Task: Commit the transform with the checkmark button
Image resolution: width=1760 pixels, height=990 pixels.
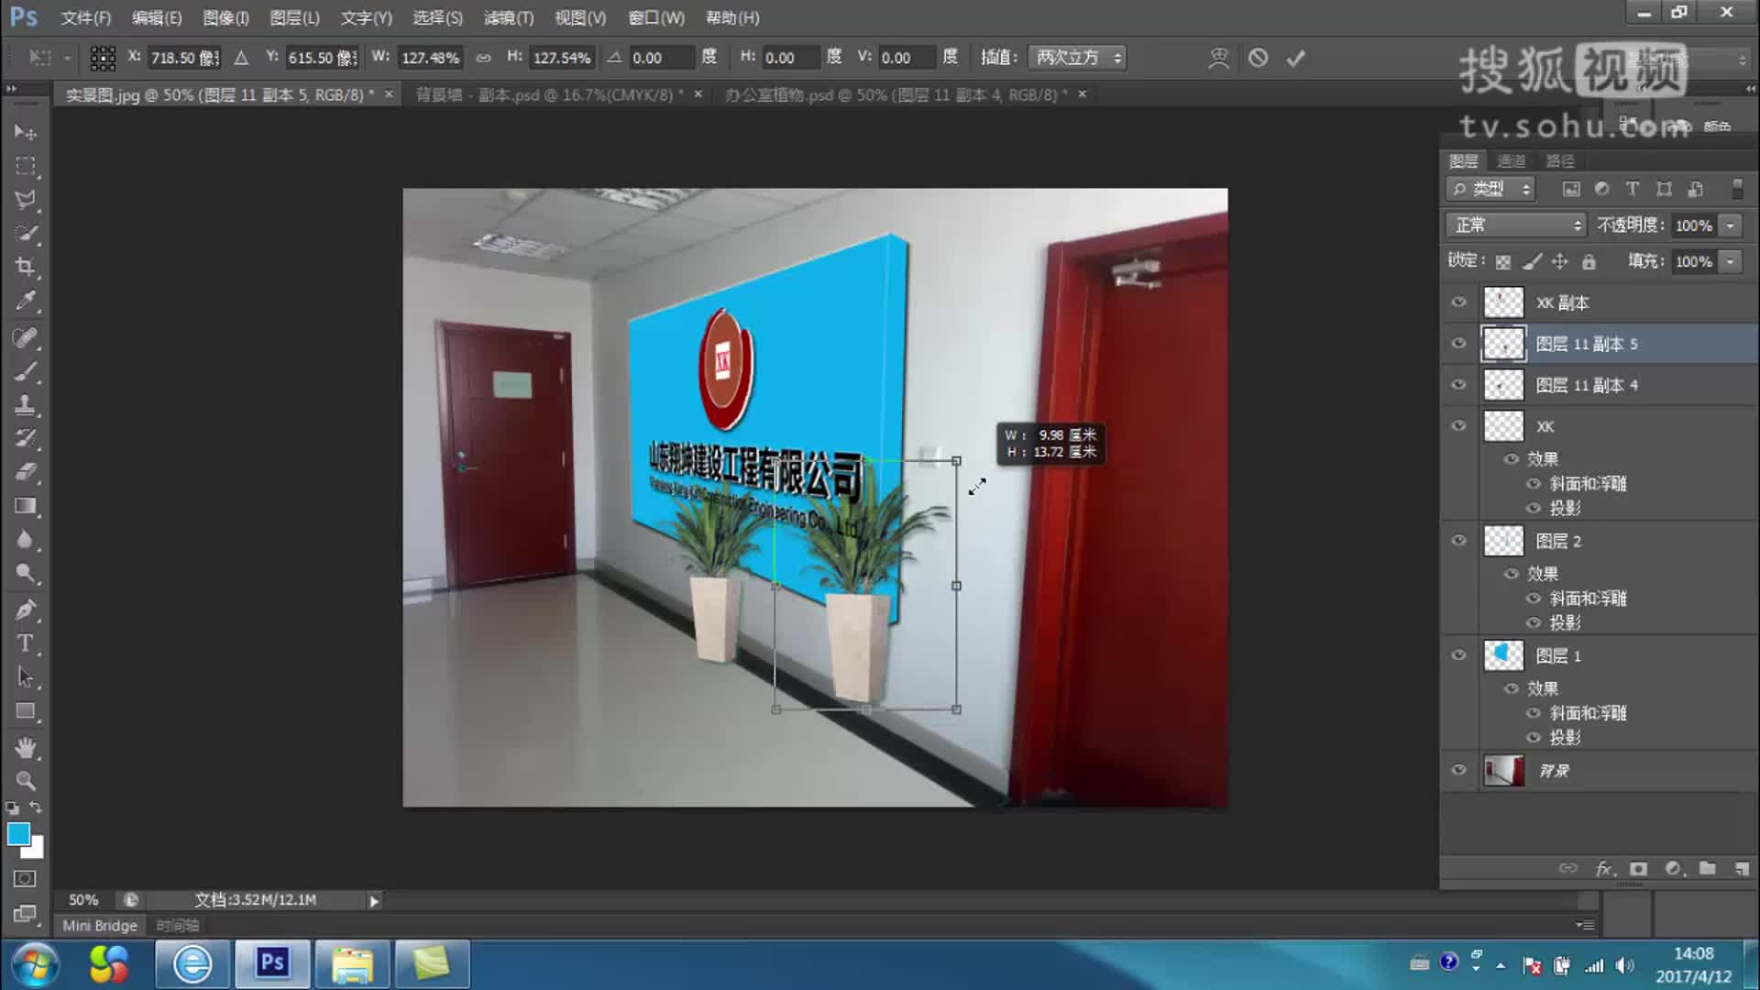Action: 1294,58
